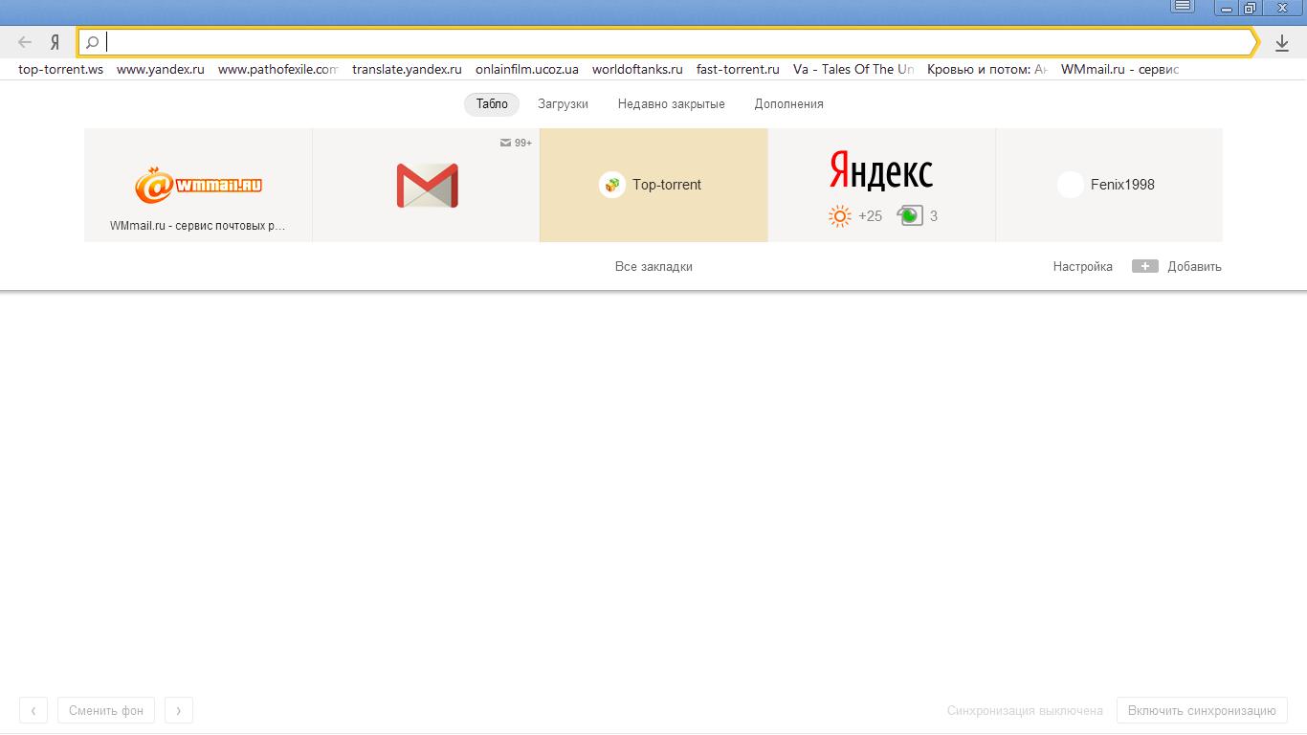Viewport: 1307px width, 735px height.
Task: Open translate.yandex.ru bookmark
Action: tap(407, 69)
